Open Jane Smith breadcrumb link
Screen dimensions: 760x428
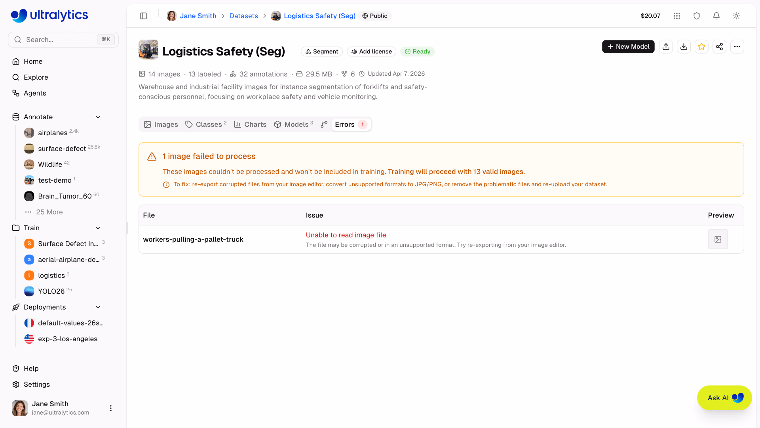coord(198,16)
